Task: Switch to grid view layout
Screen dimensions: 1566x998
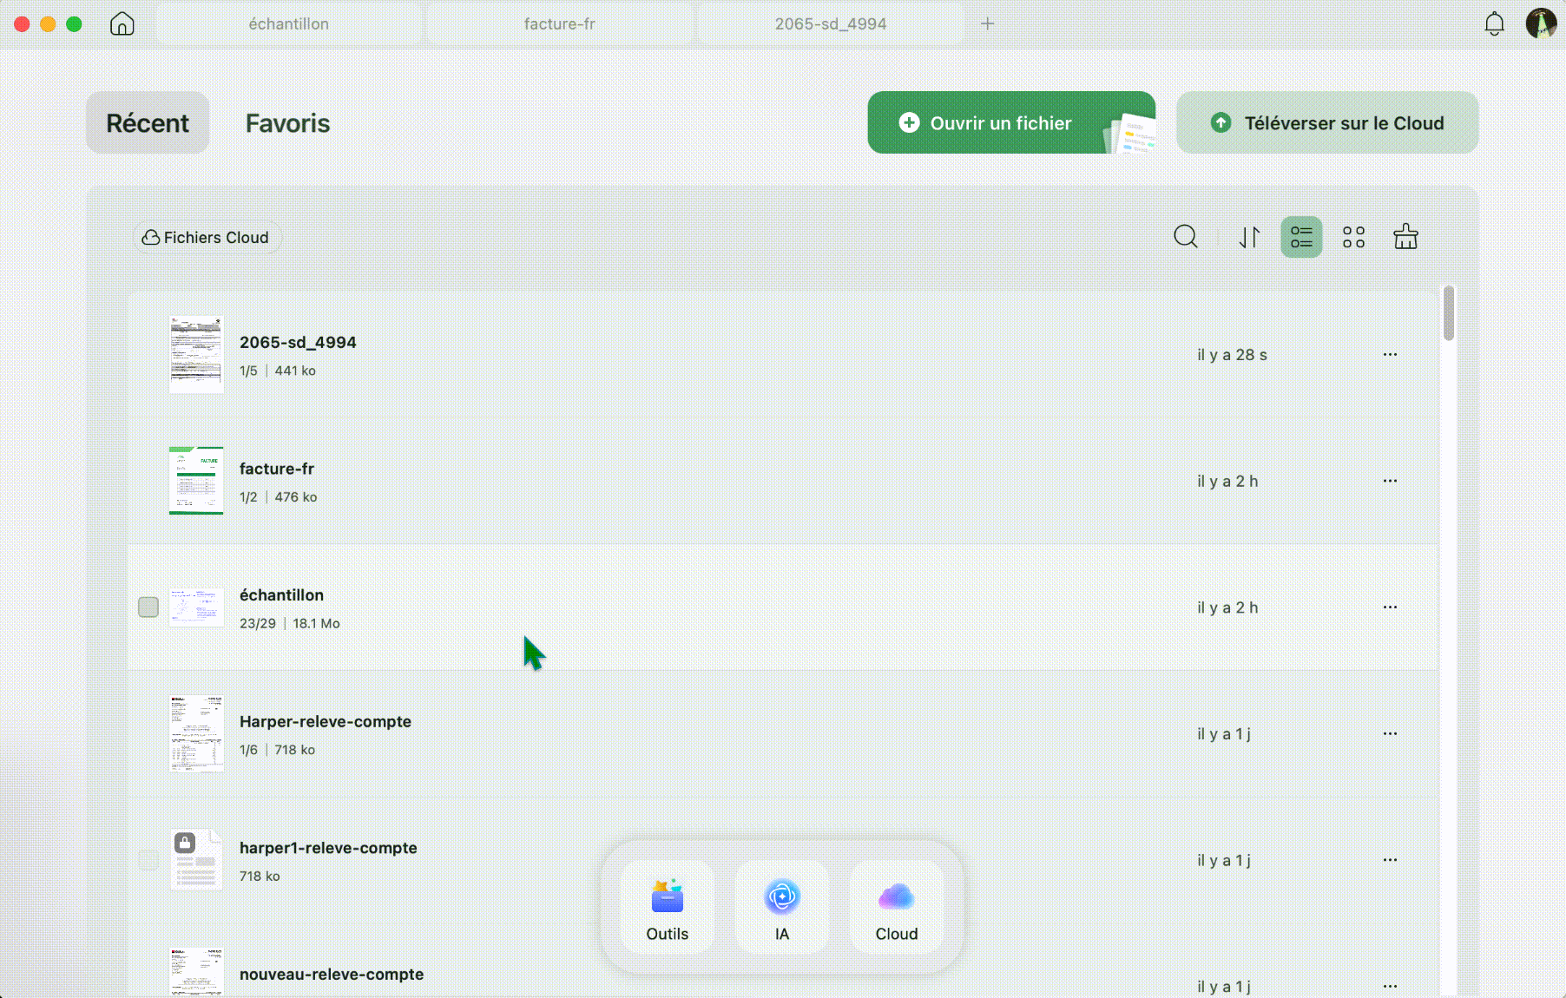Action: 1353,237
